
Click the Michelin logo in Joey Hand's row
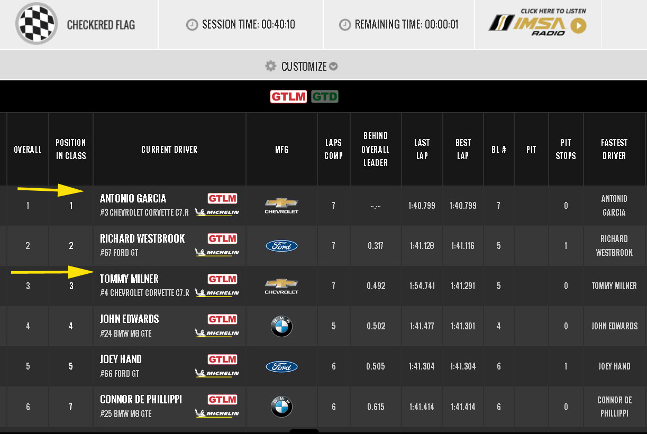point(217,373)
